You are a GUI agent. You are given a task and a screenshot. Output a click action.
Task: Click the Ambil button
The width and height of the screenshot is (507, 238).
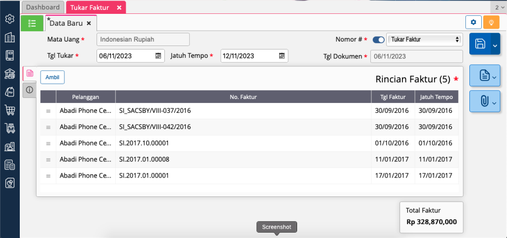pyautogui.click(x=52, y=77)
